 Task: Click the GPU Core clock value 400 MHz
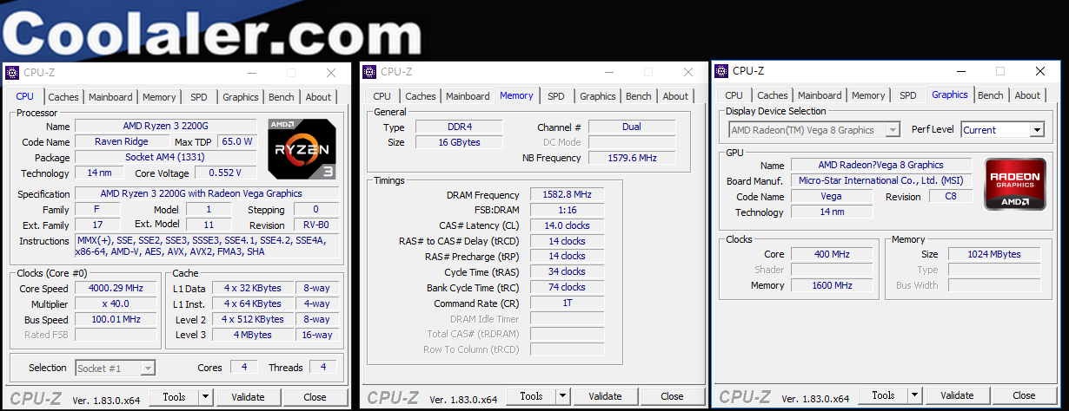pyautogui.click(x=832, y=254)
